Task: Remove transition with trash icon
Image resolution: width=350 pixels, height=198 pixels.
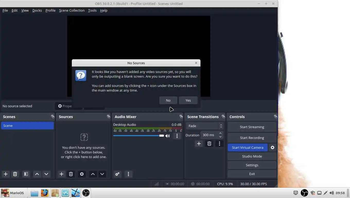Action: [x=209, y=144]
